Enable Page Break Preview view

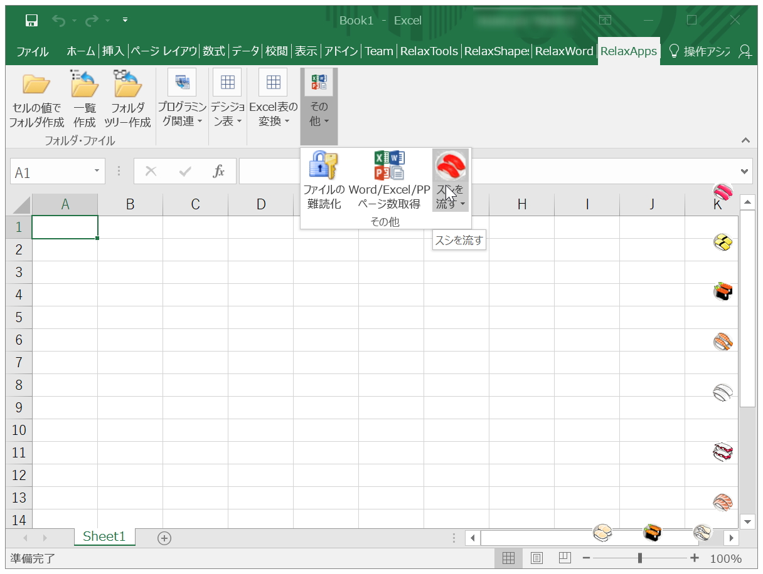coord(564,558)
